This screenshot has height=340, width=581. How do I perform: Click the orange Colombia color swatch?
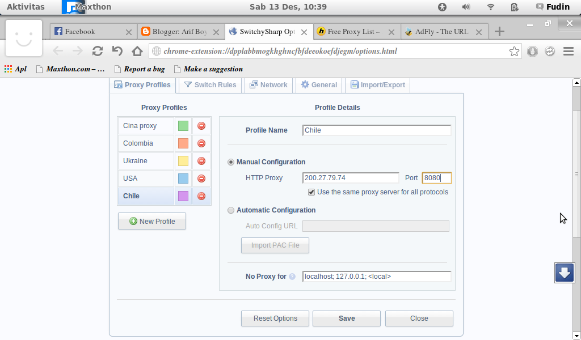(x=183, y=143)
